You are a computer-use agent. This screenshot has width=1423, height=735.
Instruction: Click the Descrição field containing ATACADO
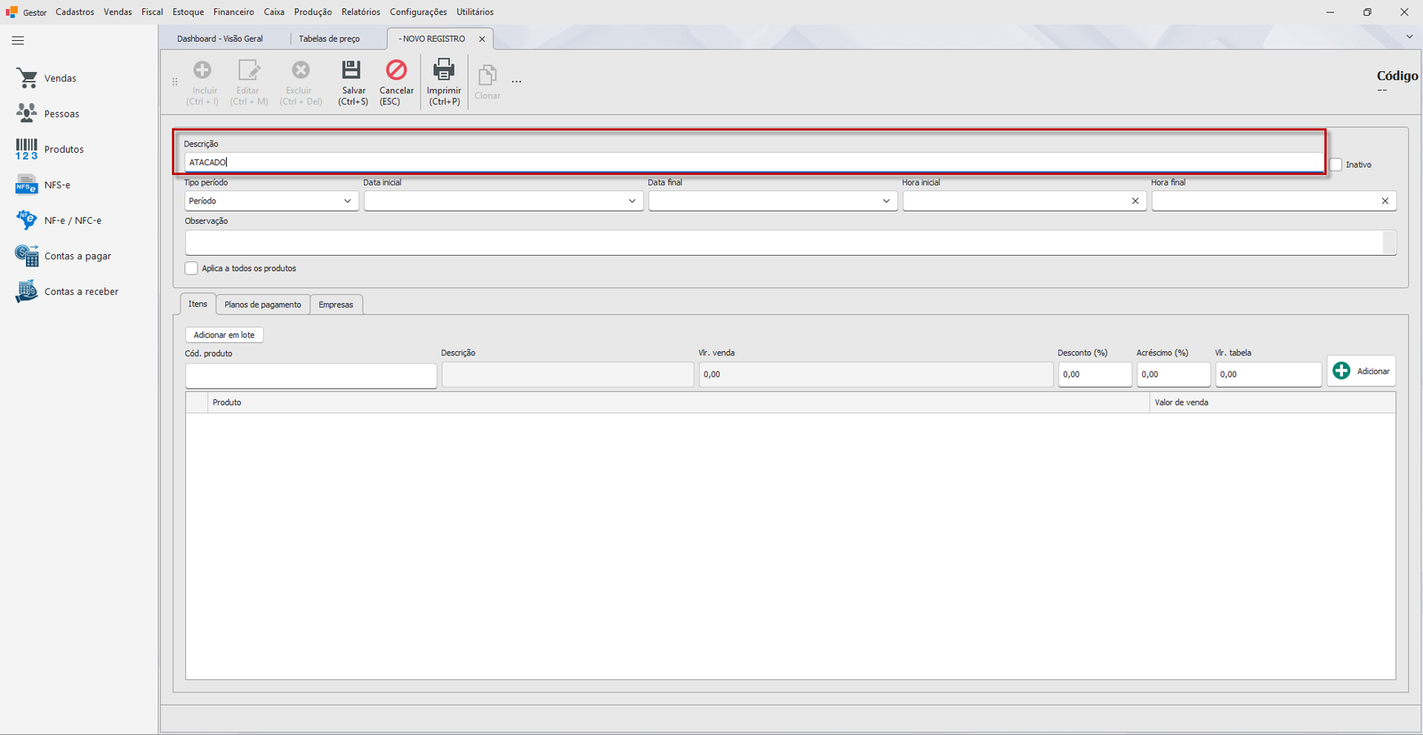pyautogui.click(x=754, y=163)
